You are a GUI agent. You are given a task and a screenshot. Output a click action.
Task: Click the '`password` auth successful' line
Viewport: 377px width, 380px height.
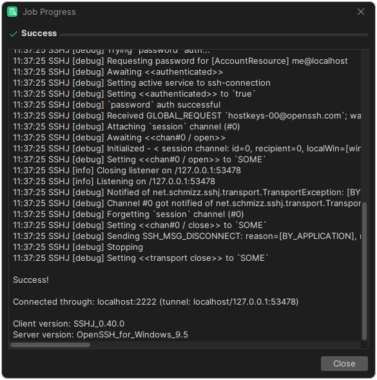pyautogui.click(x=117, y=105)
